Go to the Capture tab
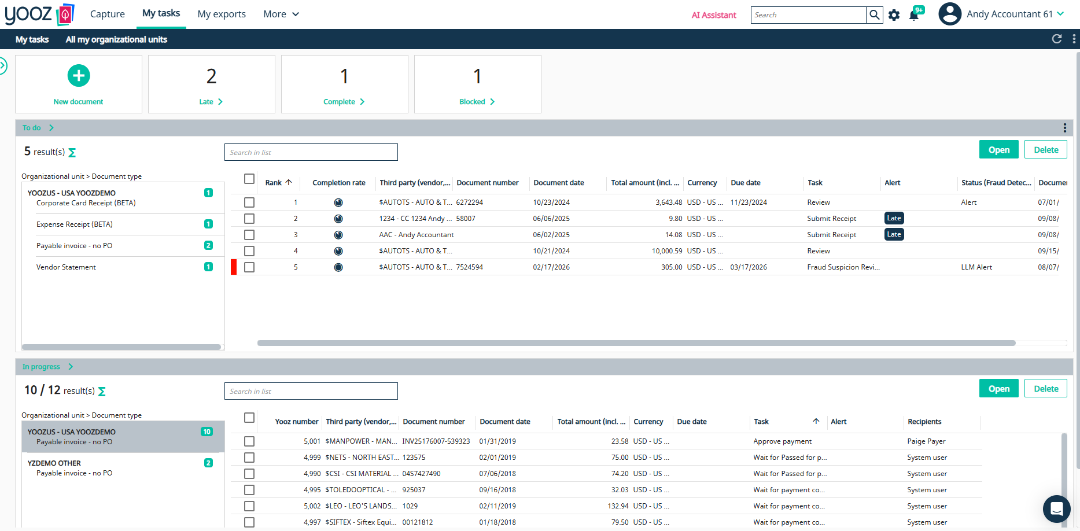 (x=108, y=14)
